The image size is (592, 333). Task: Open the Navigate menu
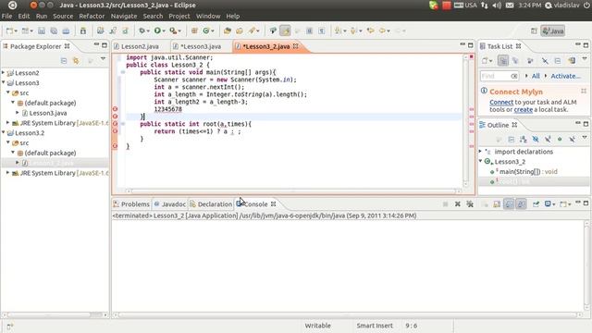click(x=124, y=17)
